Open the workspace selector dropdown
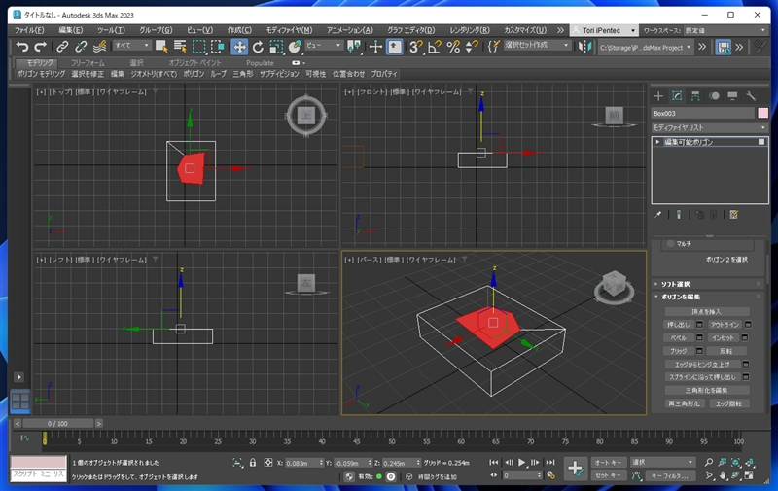 point(725,30)
